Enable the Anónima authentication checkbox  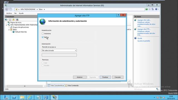pyautogui.click(x=43, y=34)
